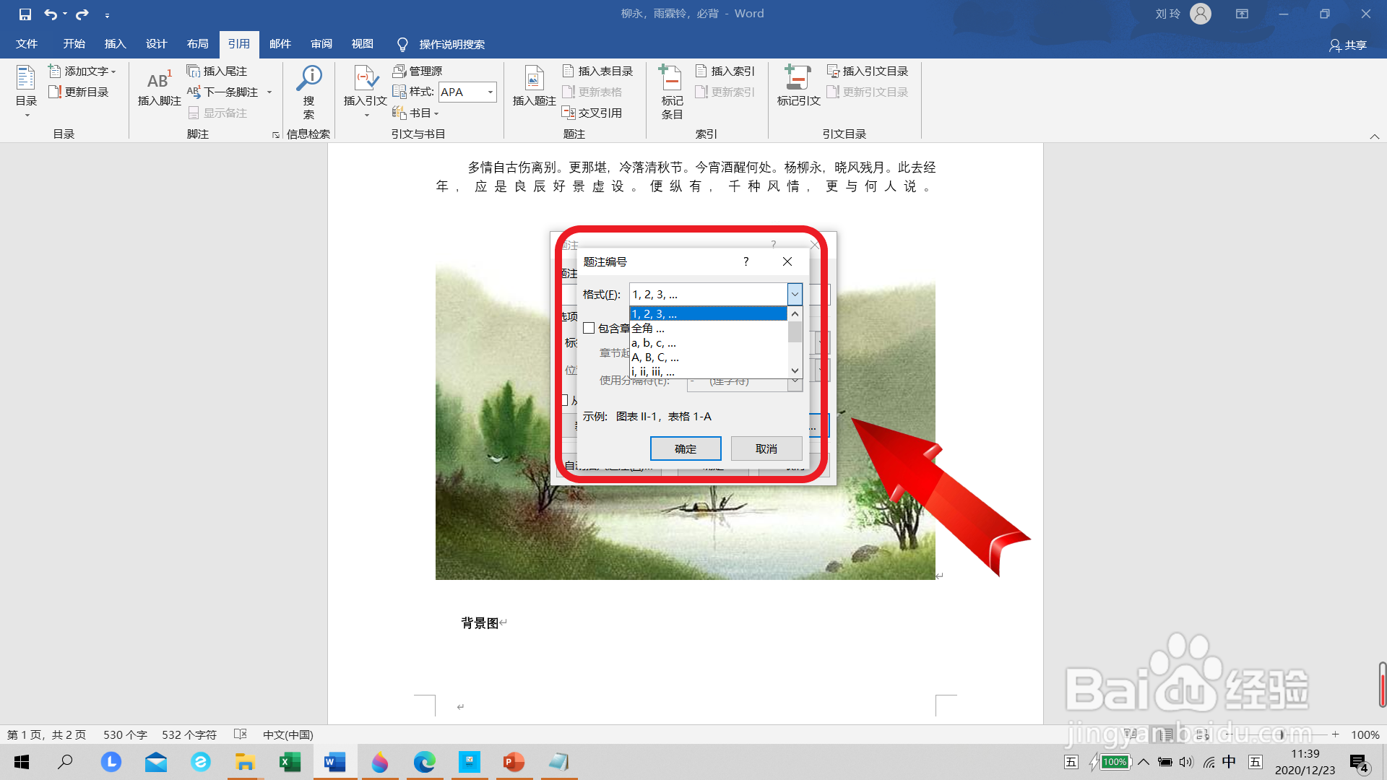This screenshot has height=780, width=1387.
Task: Click the word count 530 个字 in status bar
Action: coord(125,734)
